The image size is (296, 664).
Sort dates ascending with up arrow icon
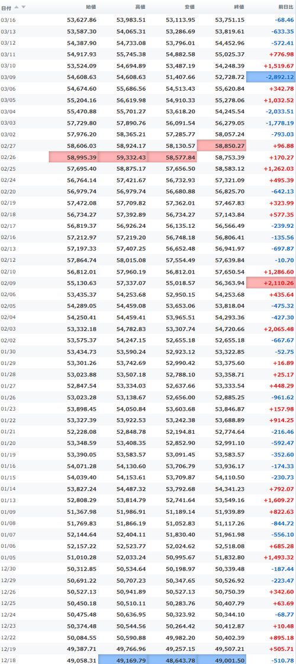(17, 7)
